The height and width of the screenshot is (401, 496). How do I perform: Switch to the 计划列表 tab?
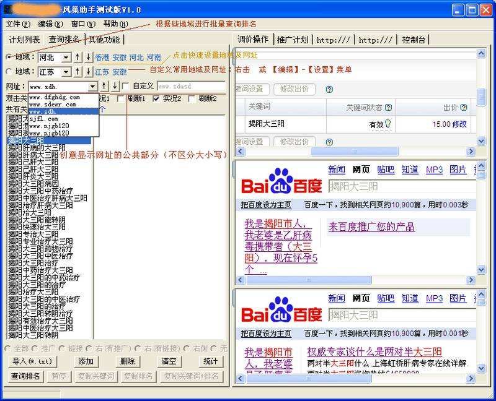click(x=24, y=40)
